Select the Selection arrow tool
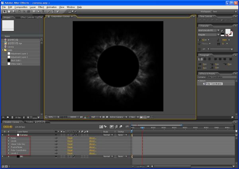The height and width of the screenshot is (169, 239). click(4, 12)
